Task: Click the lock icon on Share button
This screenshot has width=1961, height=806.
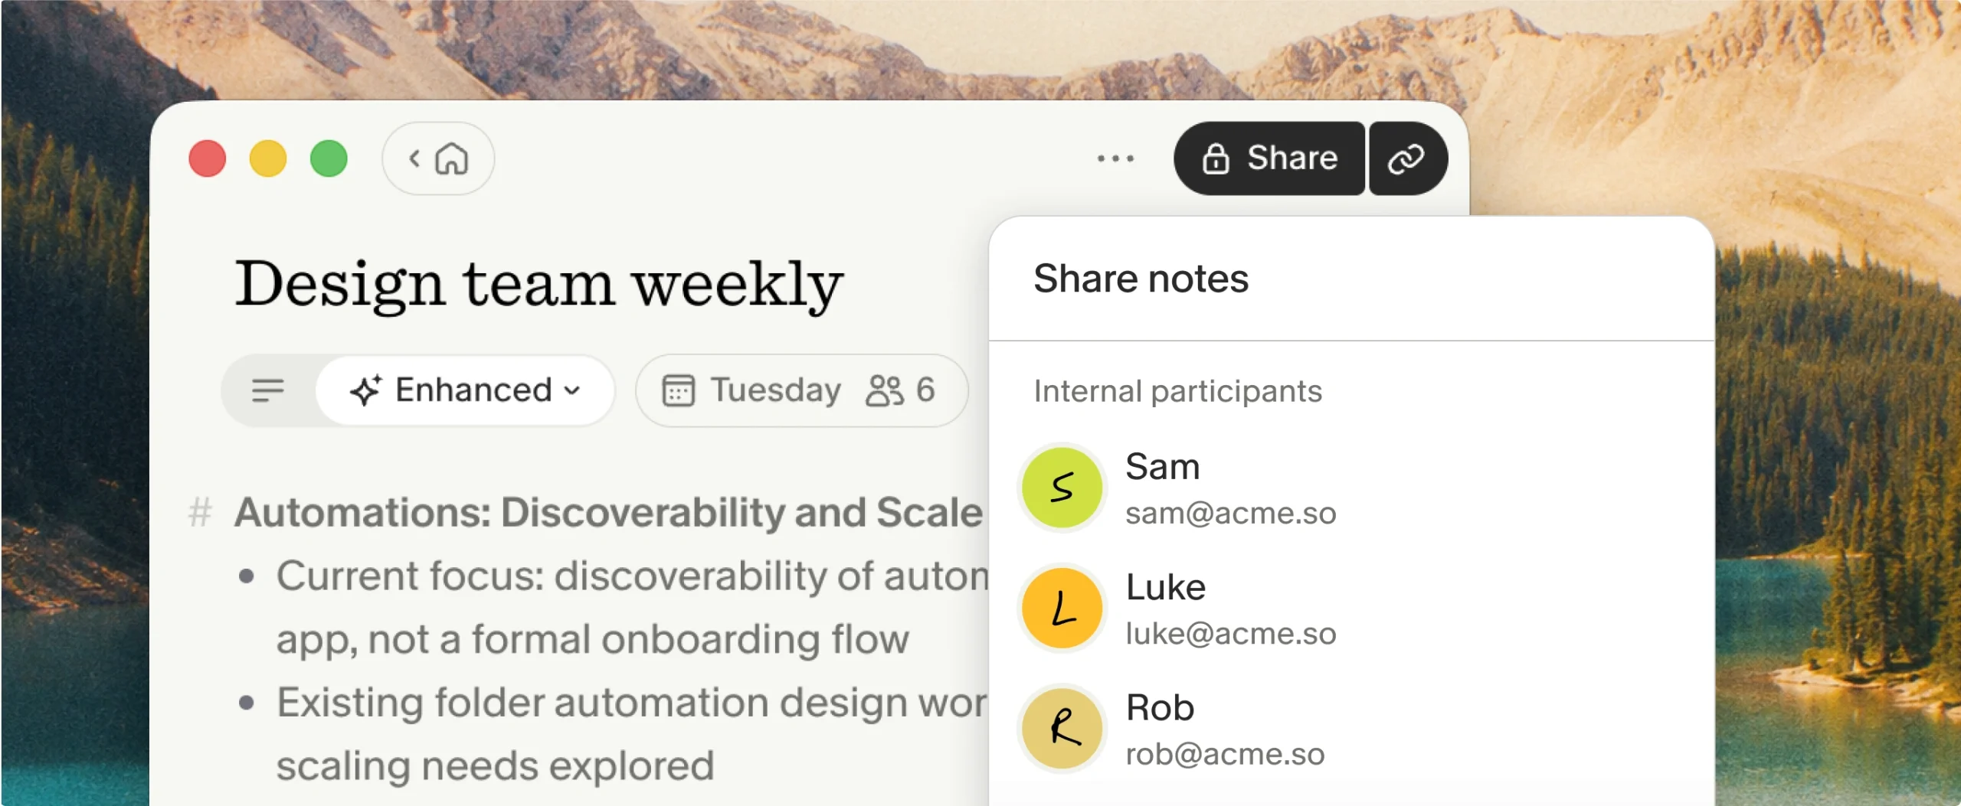Action: [1216, 158]
